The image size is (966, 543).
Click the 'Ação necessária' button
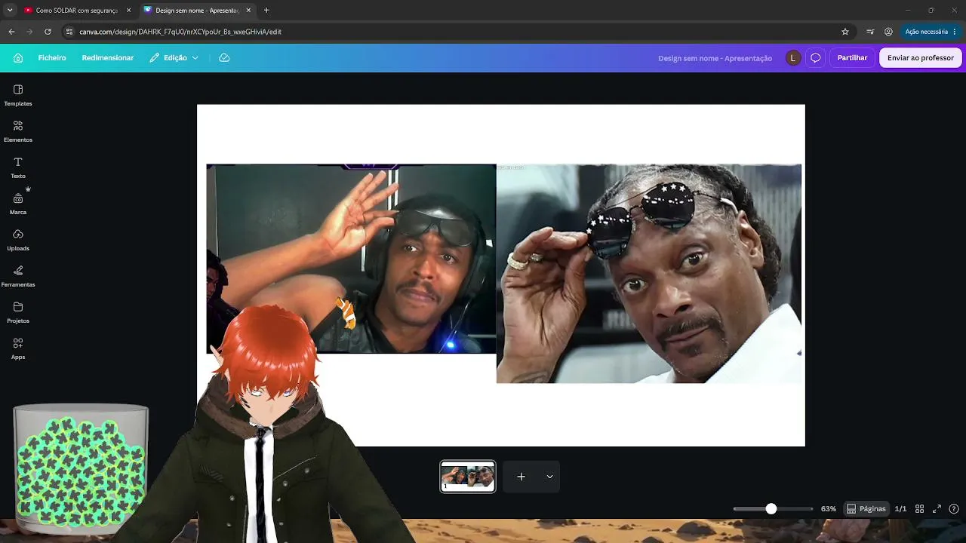(x=926, y=32)
